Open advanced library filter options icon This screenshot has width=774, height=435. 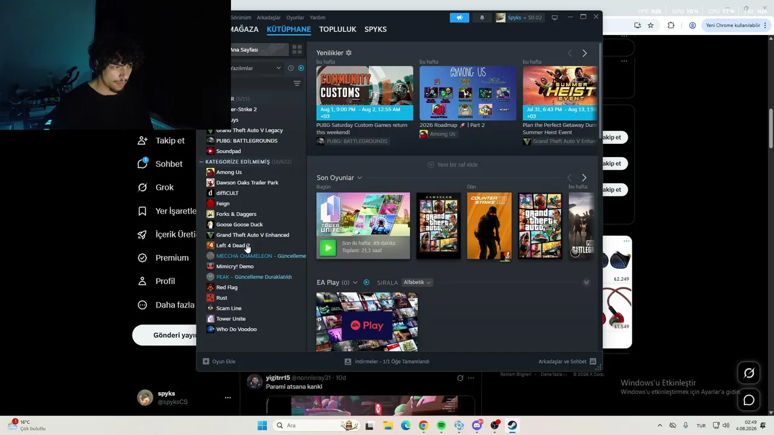coord(297,83)
